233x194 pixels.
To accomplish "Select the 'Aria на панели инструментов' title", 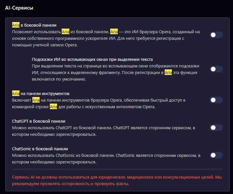I will 41,94.
